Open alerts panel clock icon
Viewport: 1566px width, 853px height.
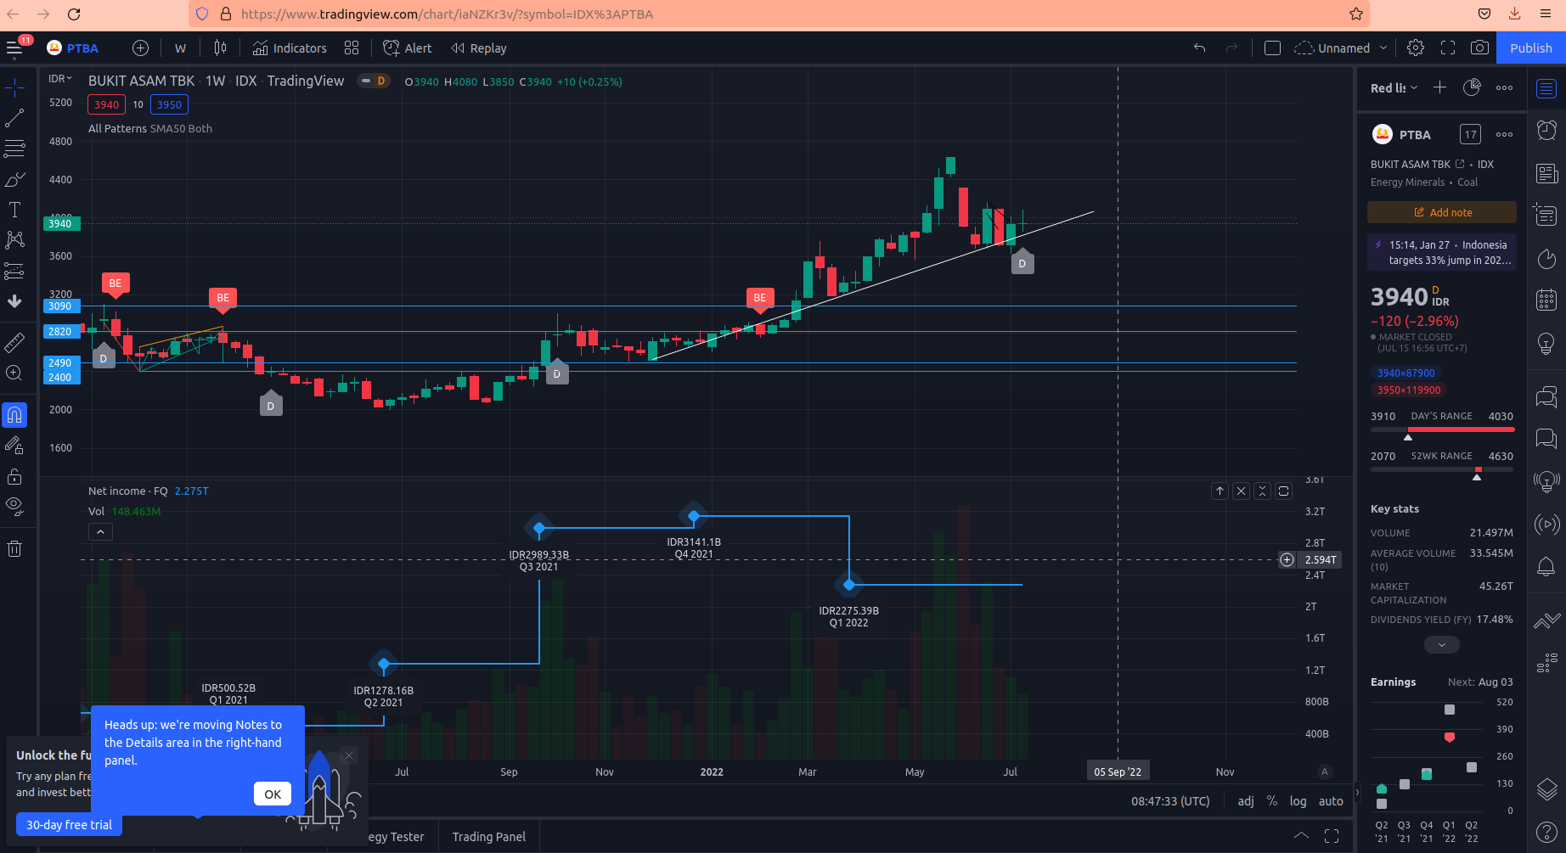(x=1546, y=131)
